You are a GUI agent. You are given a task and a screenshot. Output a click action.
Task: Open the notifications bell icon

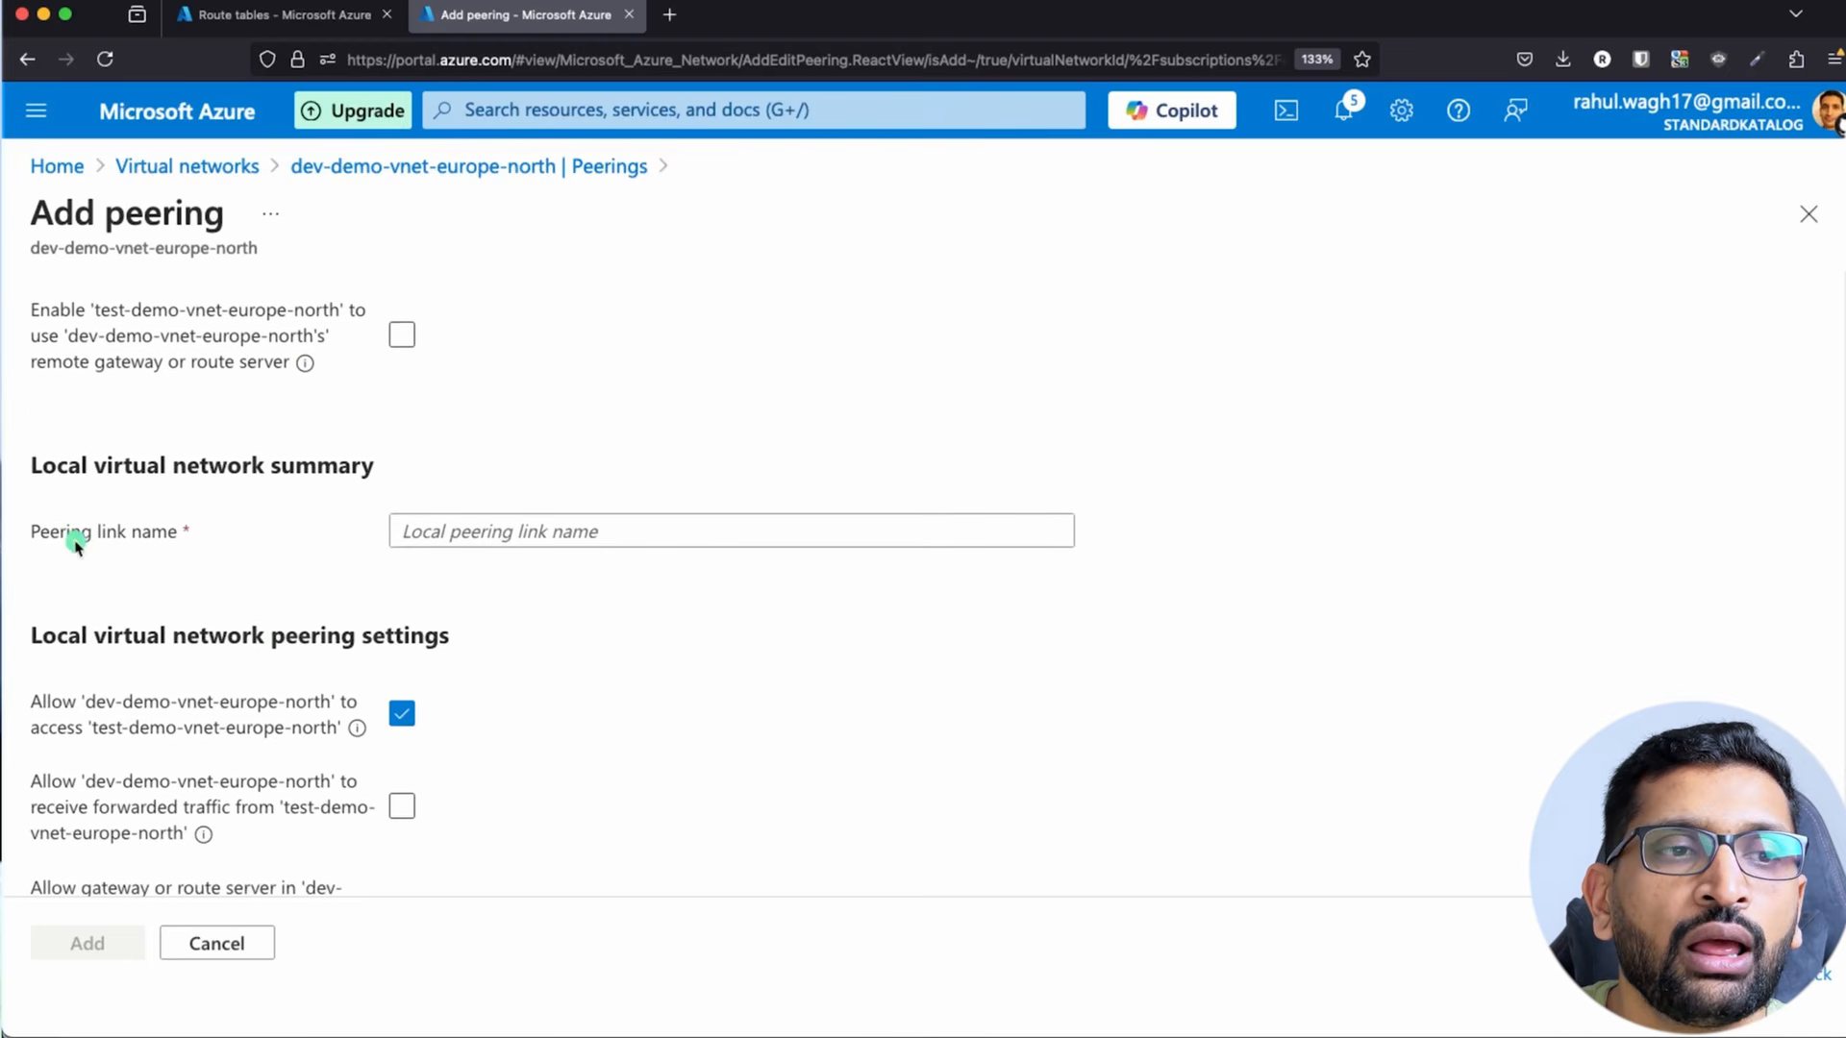[x=1344, y=109]
